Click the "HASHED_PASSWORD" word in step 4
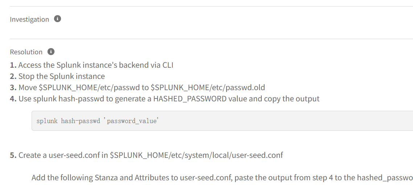 190,99
